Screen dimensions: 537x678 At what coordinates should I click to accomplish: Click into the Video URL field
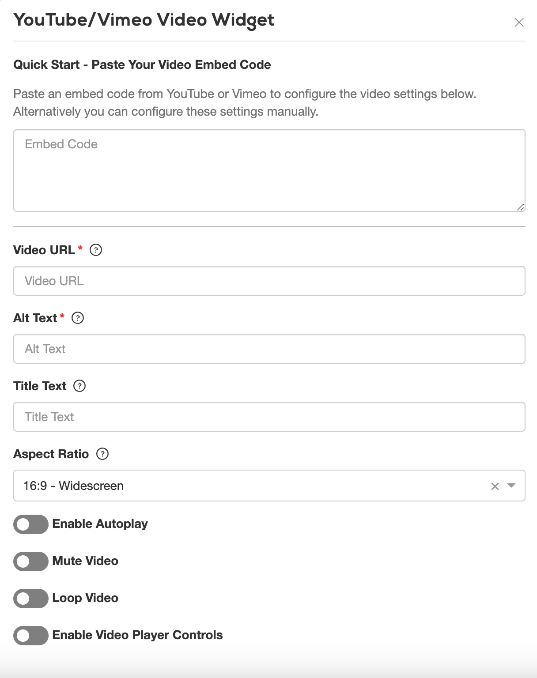pyautogui.click(x=269, y=281)
